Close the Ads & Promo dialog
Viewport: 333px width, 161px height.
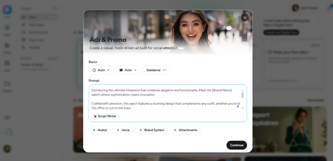pyautogui.click(x=245, y=18)
